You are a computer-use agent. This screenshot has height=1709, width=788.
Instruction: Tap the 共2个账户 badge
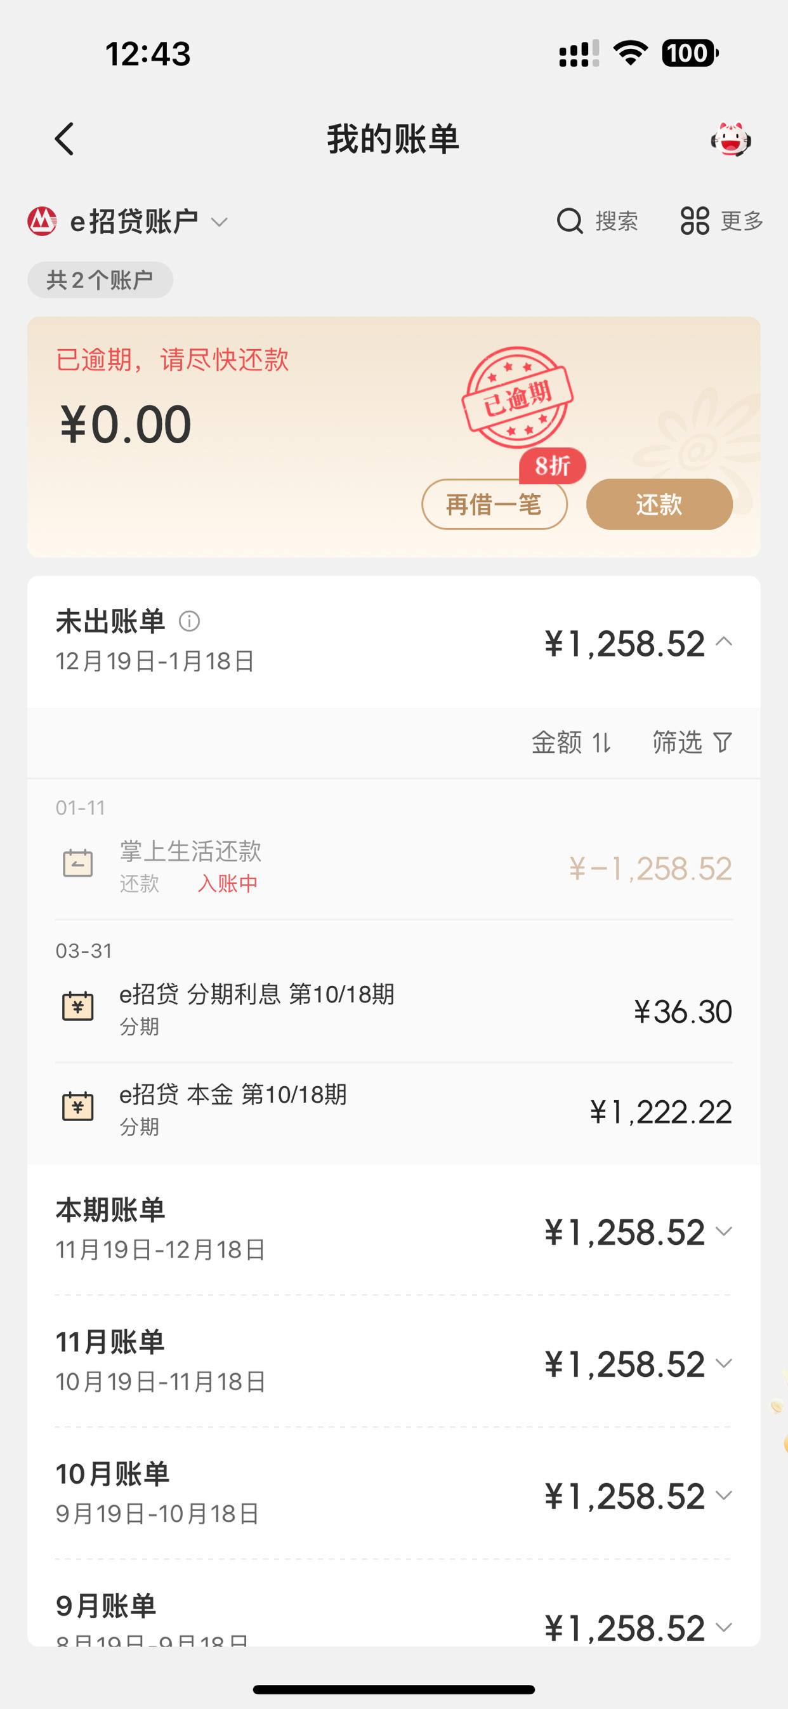click(x=100, y=280)
